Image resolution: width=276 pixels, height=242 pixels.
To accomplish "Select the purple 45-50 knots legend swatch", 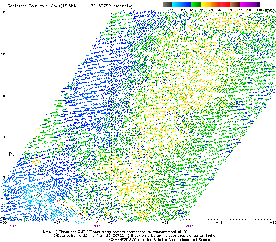I will click(254, 4).
